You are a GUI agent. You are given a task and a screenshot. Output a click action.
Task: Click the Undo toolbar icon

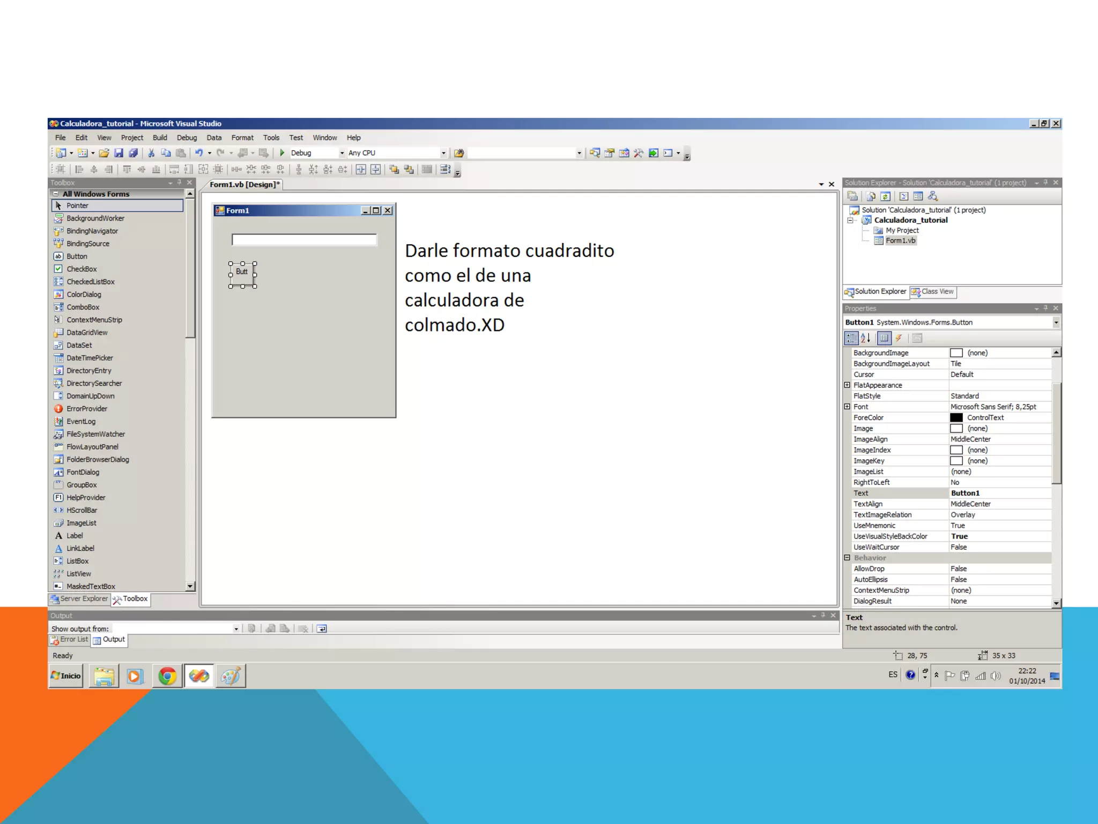coord(199,153)
